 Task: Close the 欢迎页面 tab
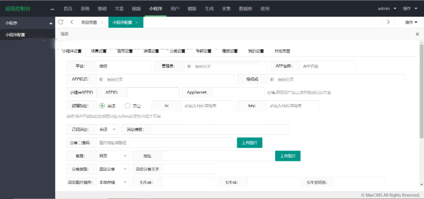click(x=102, y=23)
